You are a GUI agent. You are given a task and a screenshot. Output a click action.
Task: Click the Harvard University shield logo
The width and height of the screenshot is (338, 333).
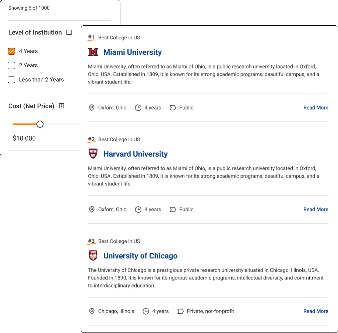(93, 154)
